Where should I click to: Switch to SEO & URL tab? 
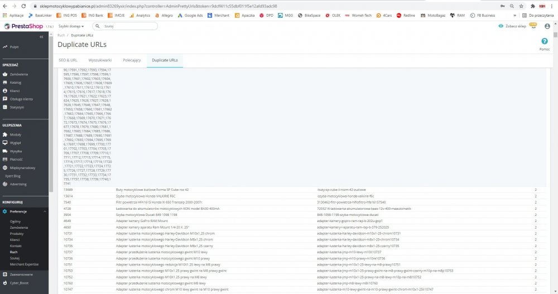68,60
